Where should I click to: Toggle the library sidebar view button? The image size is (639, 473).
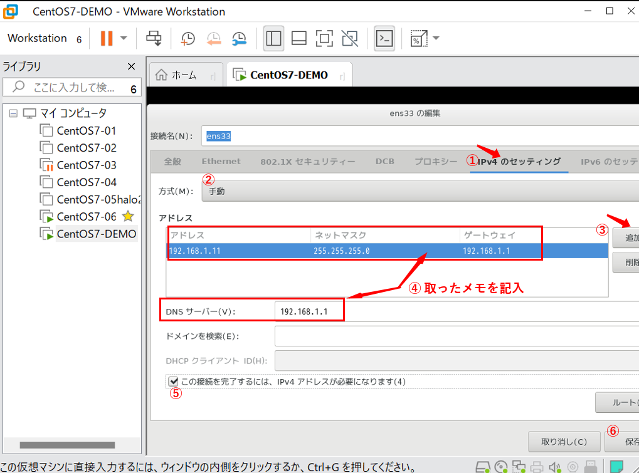(273, 38)
